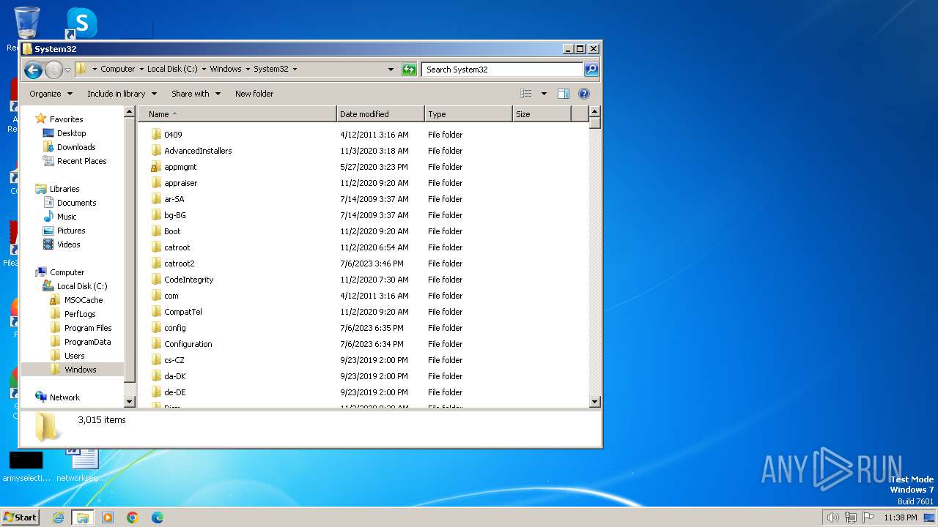Sort by the Type column header
Viewport: 938px width, 527px height.
[469, 114]
